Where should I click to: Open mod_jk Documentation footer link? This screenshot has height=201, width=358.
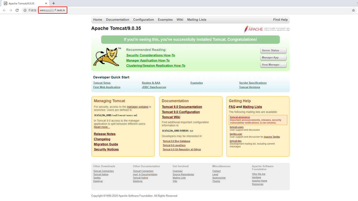145,174
